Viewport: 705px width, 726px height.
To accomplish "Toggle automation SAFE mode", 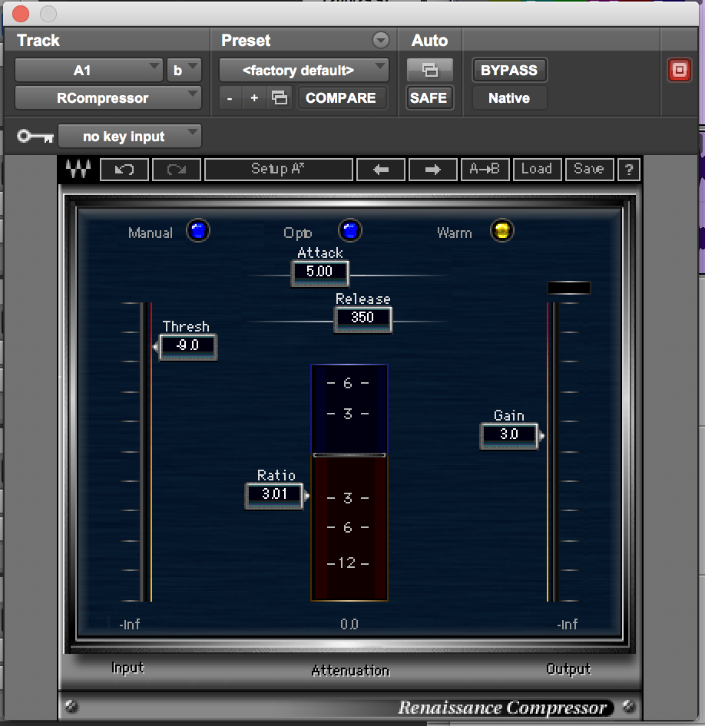I will tap(429, 97).
